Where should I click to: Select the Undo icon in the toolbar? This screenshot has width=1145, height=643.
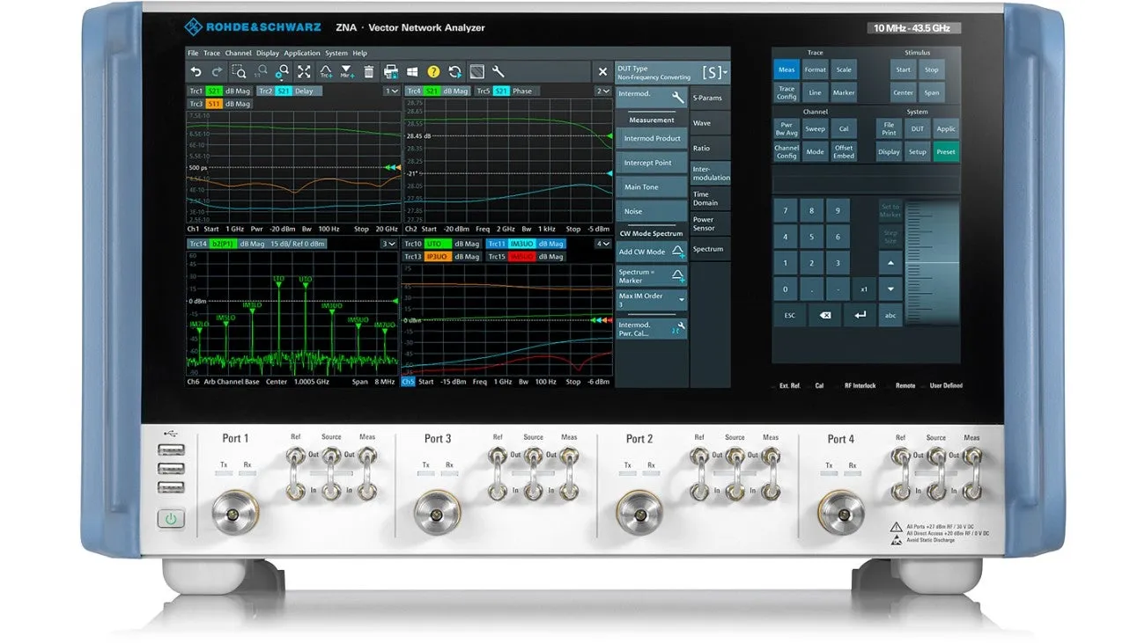[196, 71]
